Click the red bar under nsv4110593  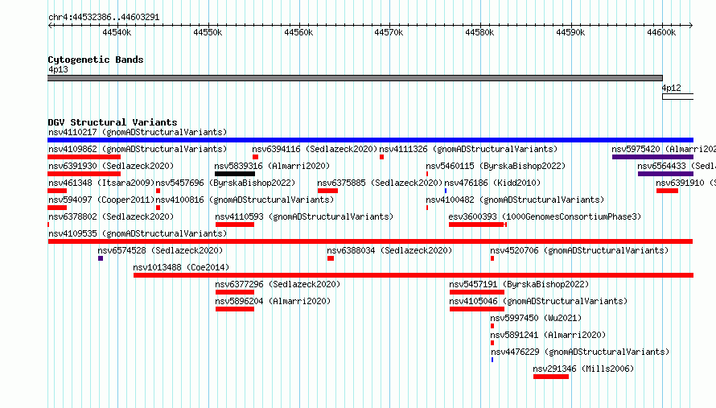pos(235,225)
